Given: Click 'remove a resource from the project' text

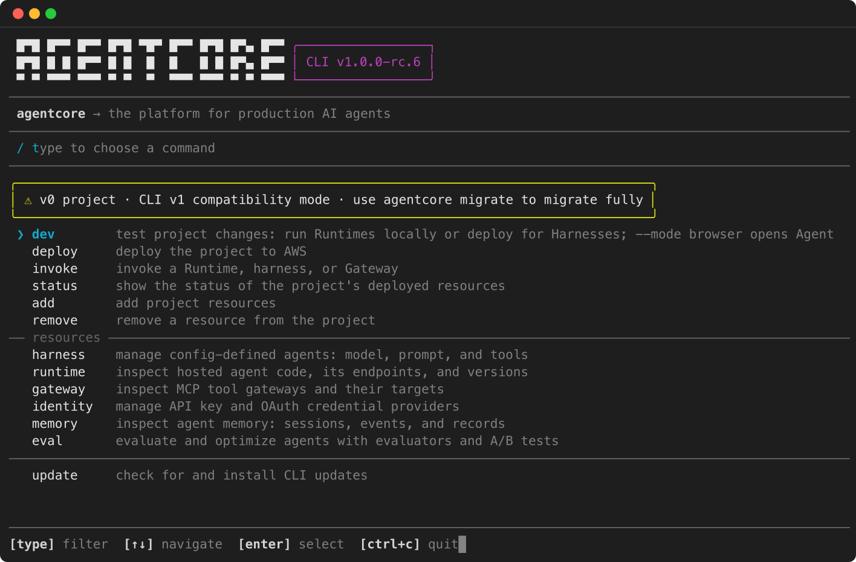Looking at the screenshot, I should click(x=245, y=320).
